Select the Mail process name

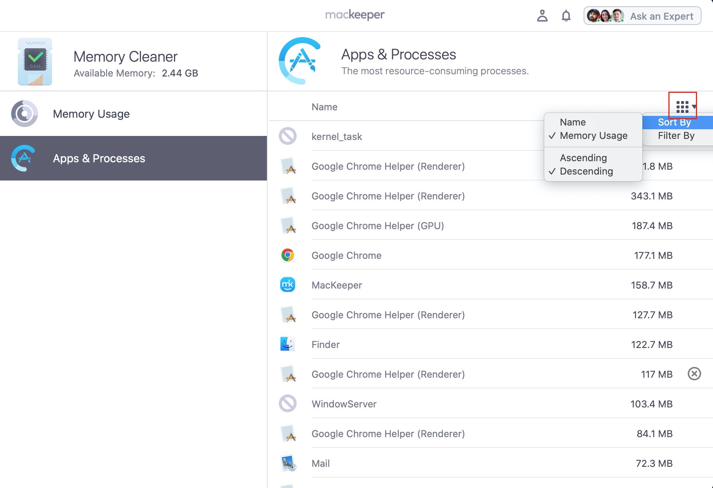pyautogui.click(x=320, y=463)
